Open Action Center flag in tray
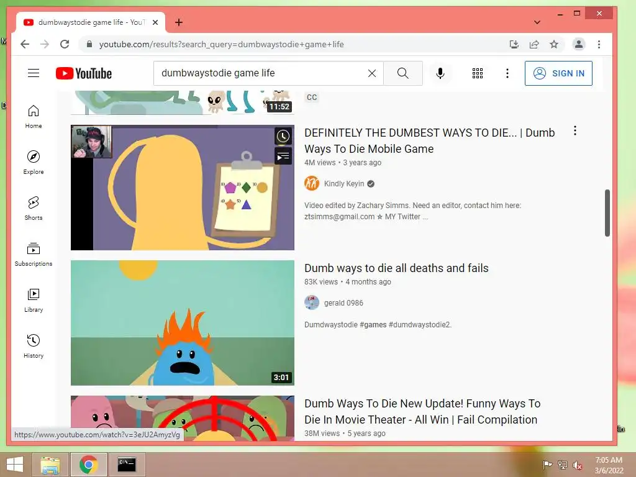 tap(547, 465)
